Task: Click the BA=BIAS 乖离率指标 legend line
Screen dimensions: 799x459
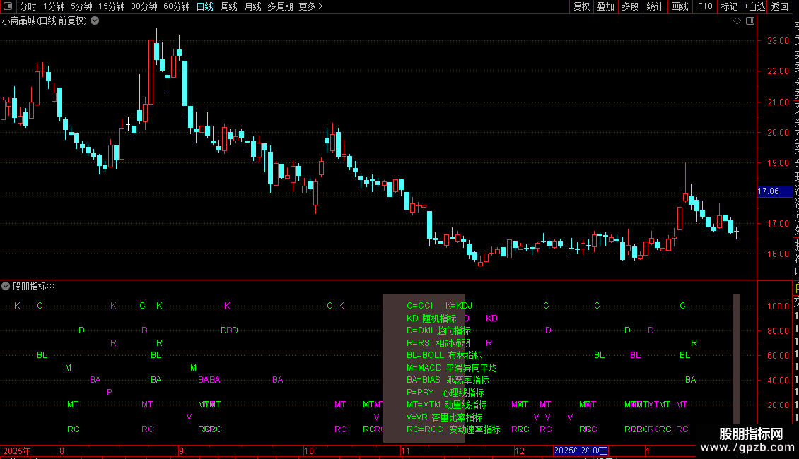Action: click(448, 380)
